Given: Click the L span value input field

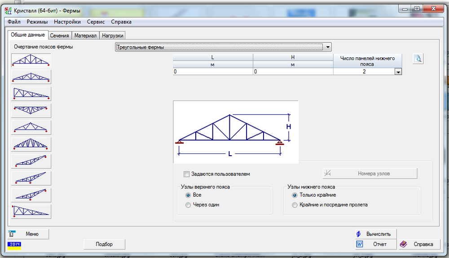Looking at the screenshot, I should coord(212,71).
